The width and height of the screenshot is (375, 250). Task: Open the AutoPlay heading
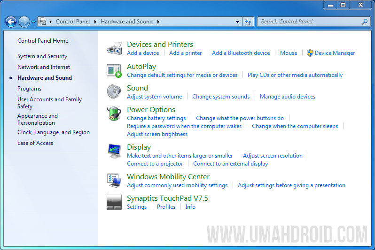point(141,67)
